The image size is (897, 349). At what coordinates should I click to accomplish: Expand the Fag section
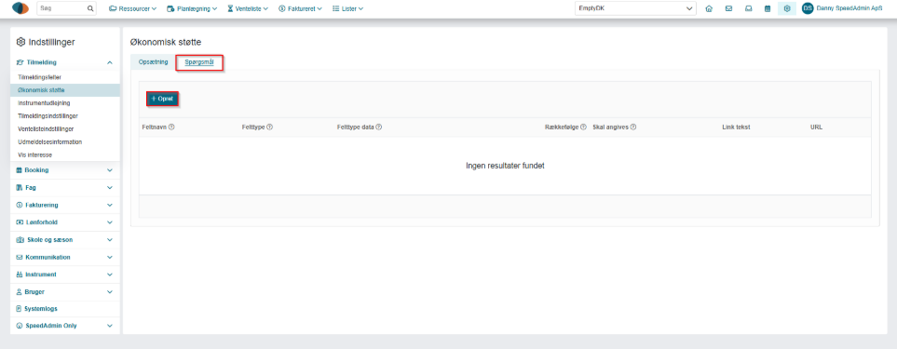64,187
